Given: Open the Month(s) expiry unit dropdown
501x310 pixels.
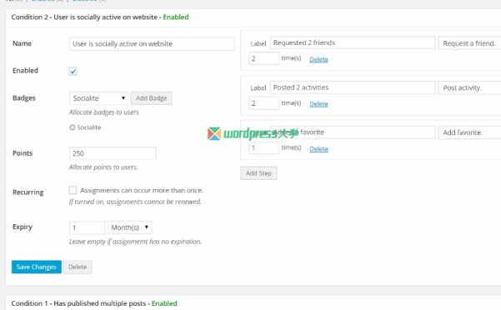Looking at the screenshot, I should click(x=129, y=227).
